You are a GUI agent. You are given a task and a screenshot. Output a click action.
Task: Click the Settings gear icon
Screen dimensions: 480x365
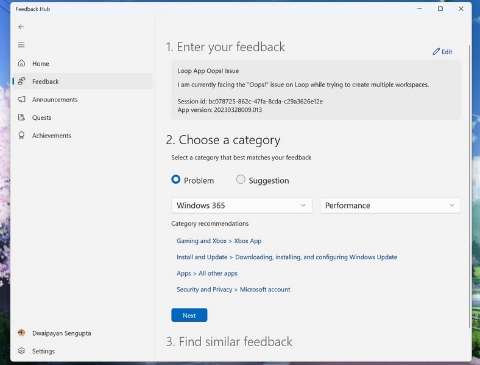tap(22, 351)
